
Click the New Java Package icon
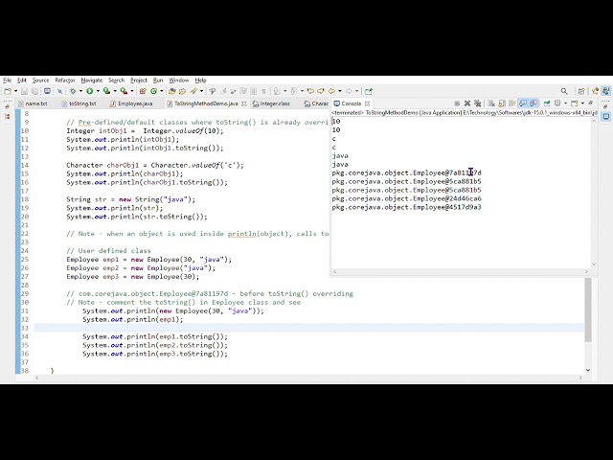(143, 91)
